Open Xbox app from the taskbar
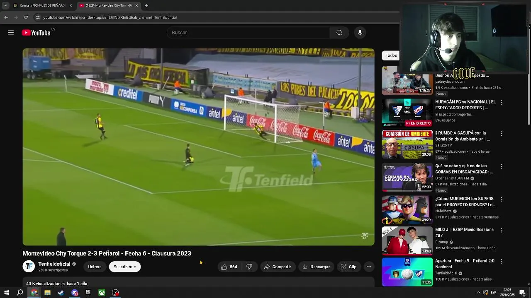531x298 pixels. [x=102, y=293]
